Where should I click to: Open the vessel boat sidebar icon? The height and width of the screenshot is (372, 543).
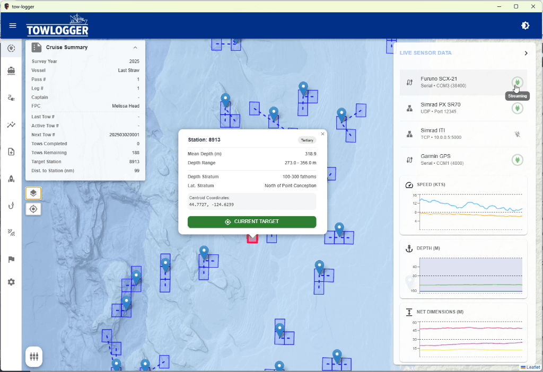coord(11,71)
